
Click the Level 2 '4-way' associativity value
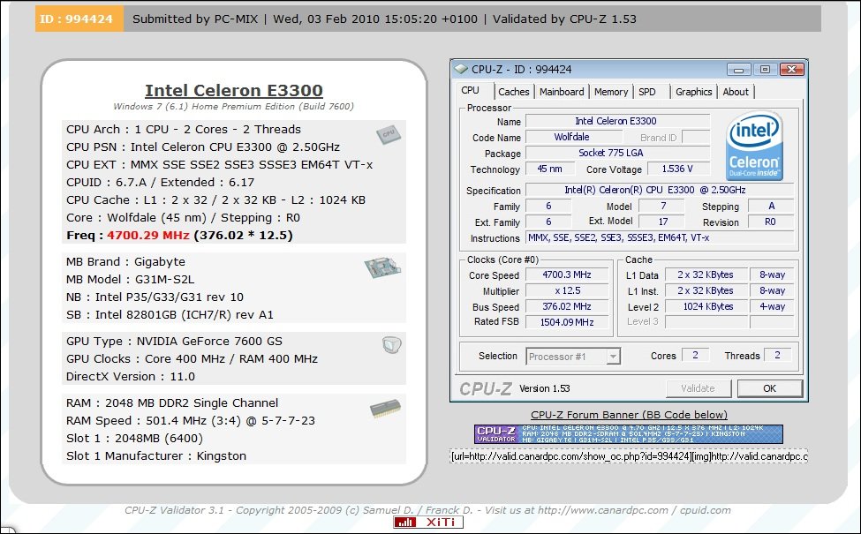pos(772,306)
